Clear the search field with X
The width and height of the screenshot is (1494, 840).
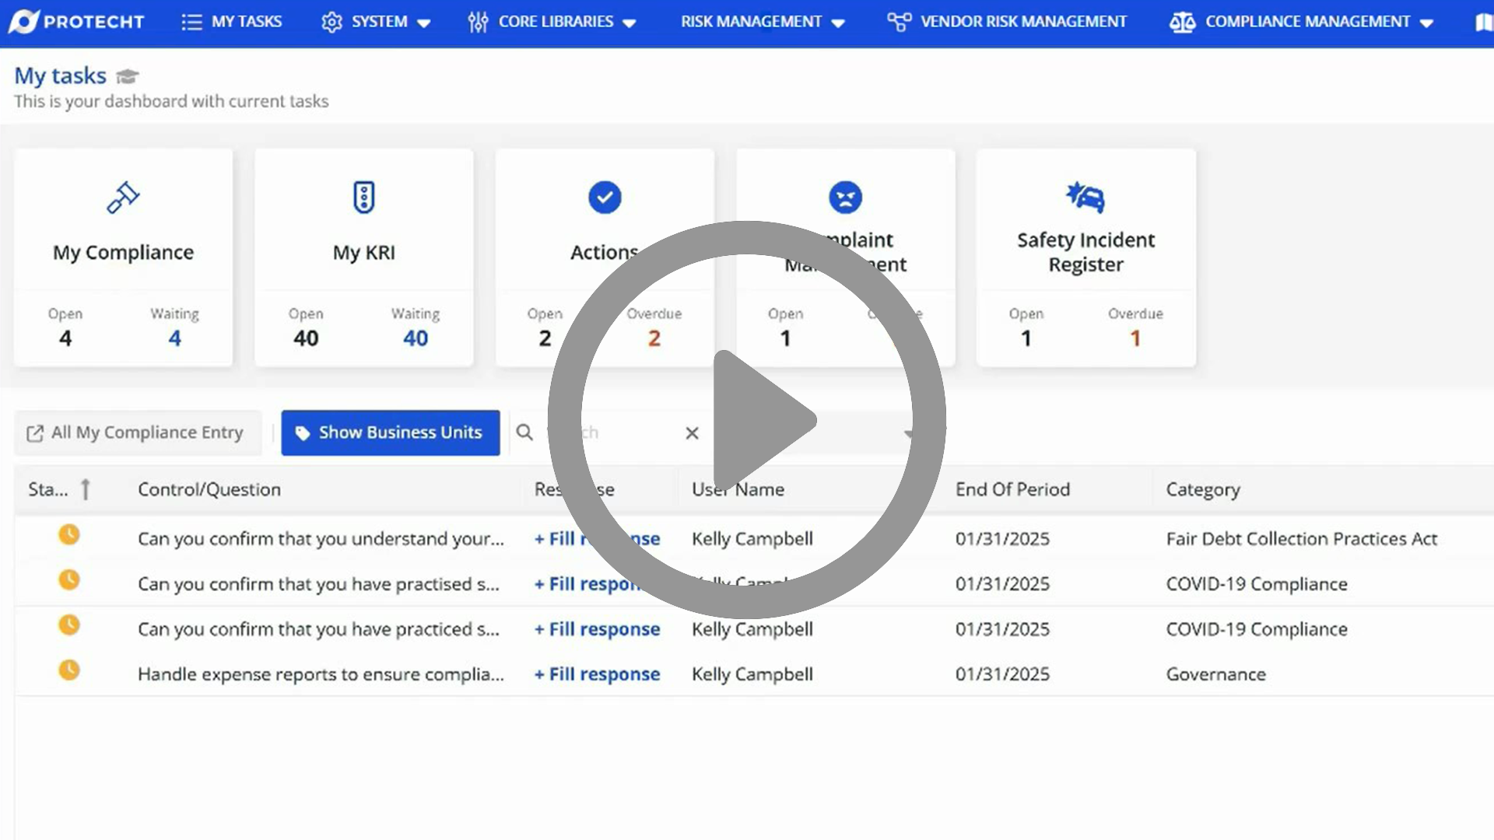click(x=692, y=433)
